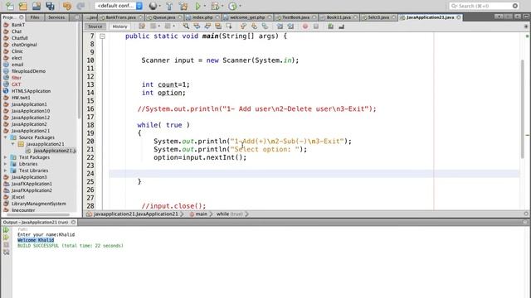The height and width of the screenshot is (298, 531).
Task: Open the Profile Project dropdown arrow
Action: coord(240,6)
